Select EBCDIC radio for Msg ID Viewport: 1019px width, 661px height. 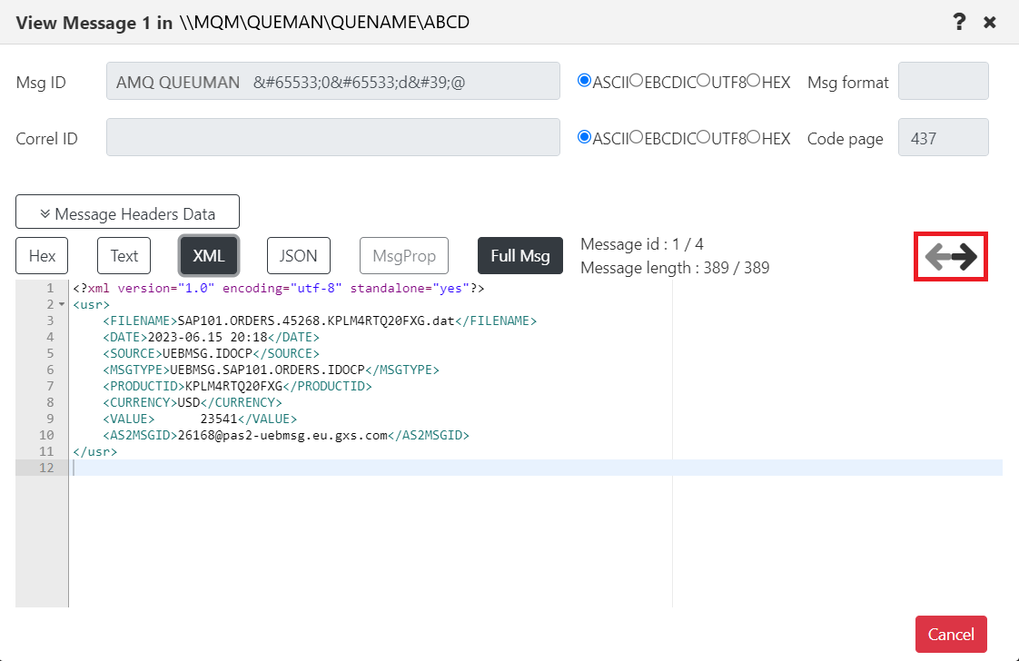(x=637, y=81)
